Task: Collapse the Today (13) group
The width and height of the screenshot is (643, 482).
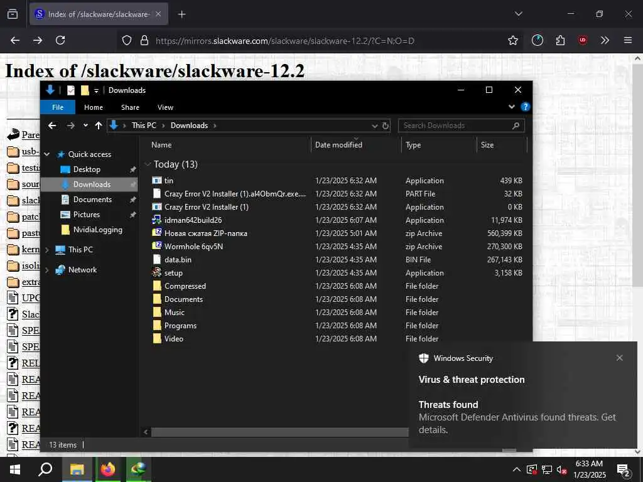Action: point(148,164)
